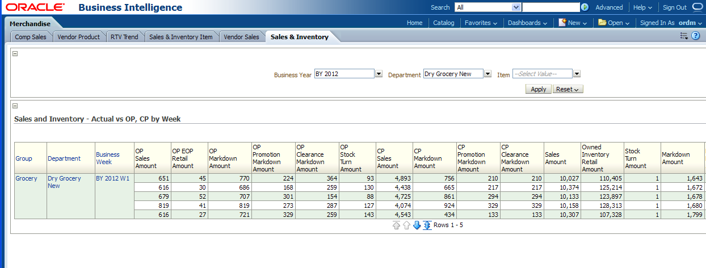
Task: Switch to the RTV Trend tab
Action: pos(124,37)
